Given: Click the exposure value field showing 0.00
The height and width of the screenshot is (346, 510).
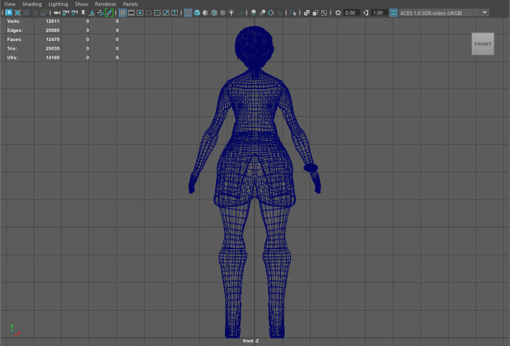Looking at the screenshot, I should coord(351,12).
